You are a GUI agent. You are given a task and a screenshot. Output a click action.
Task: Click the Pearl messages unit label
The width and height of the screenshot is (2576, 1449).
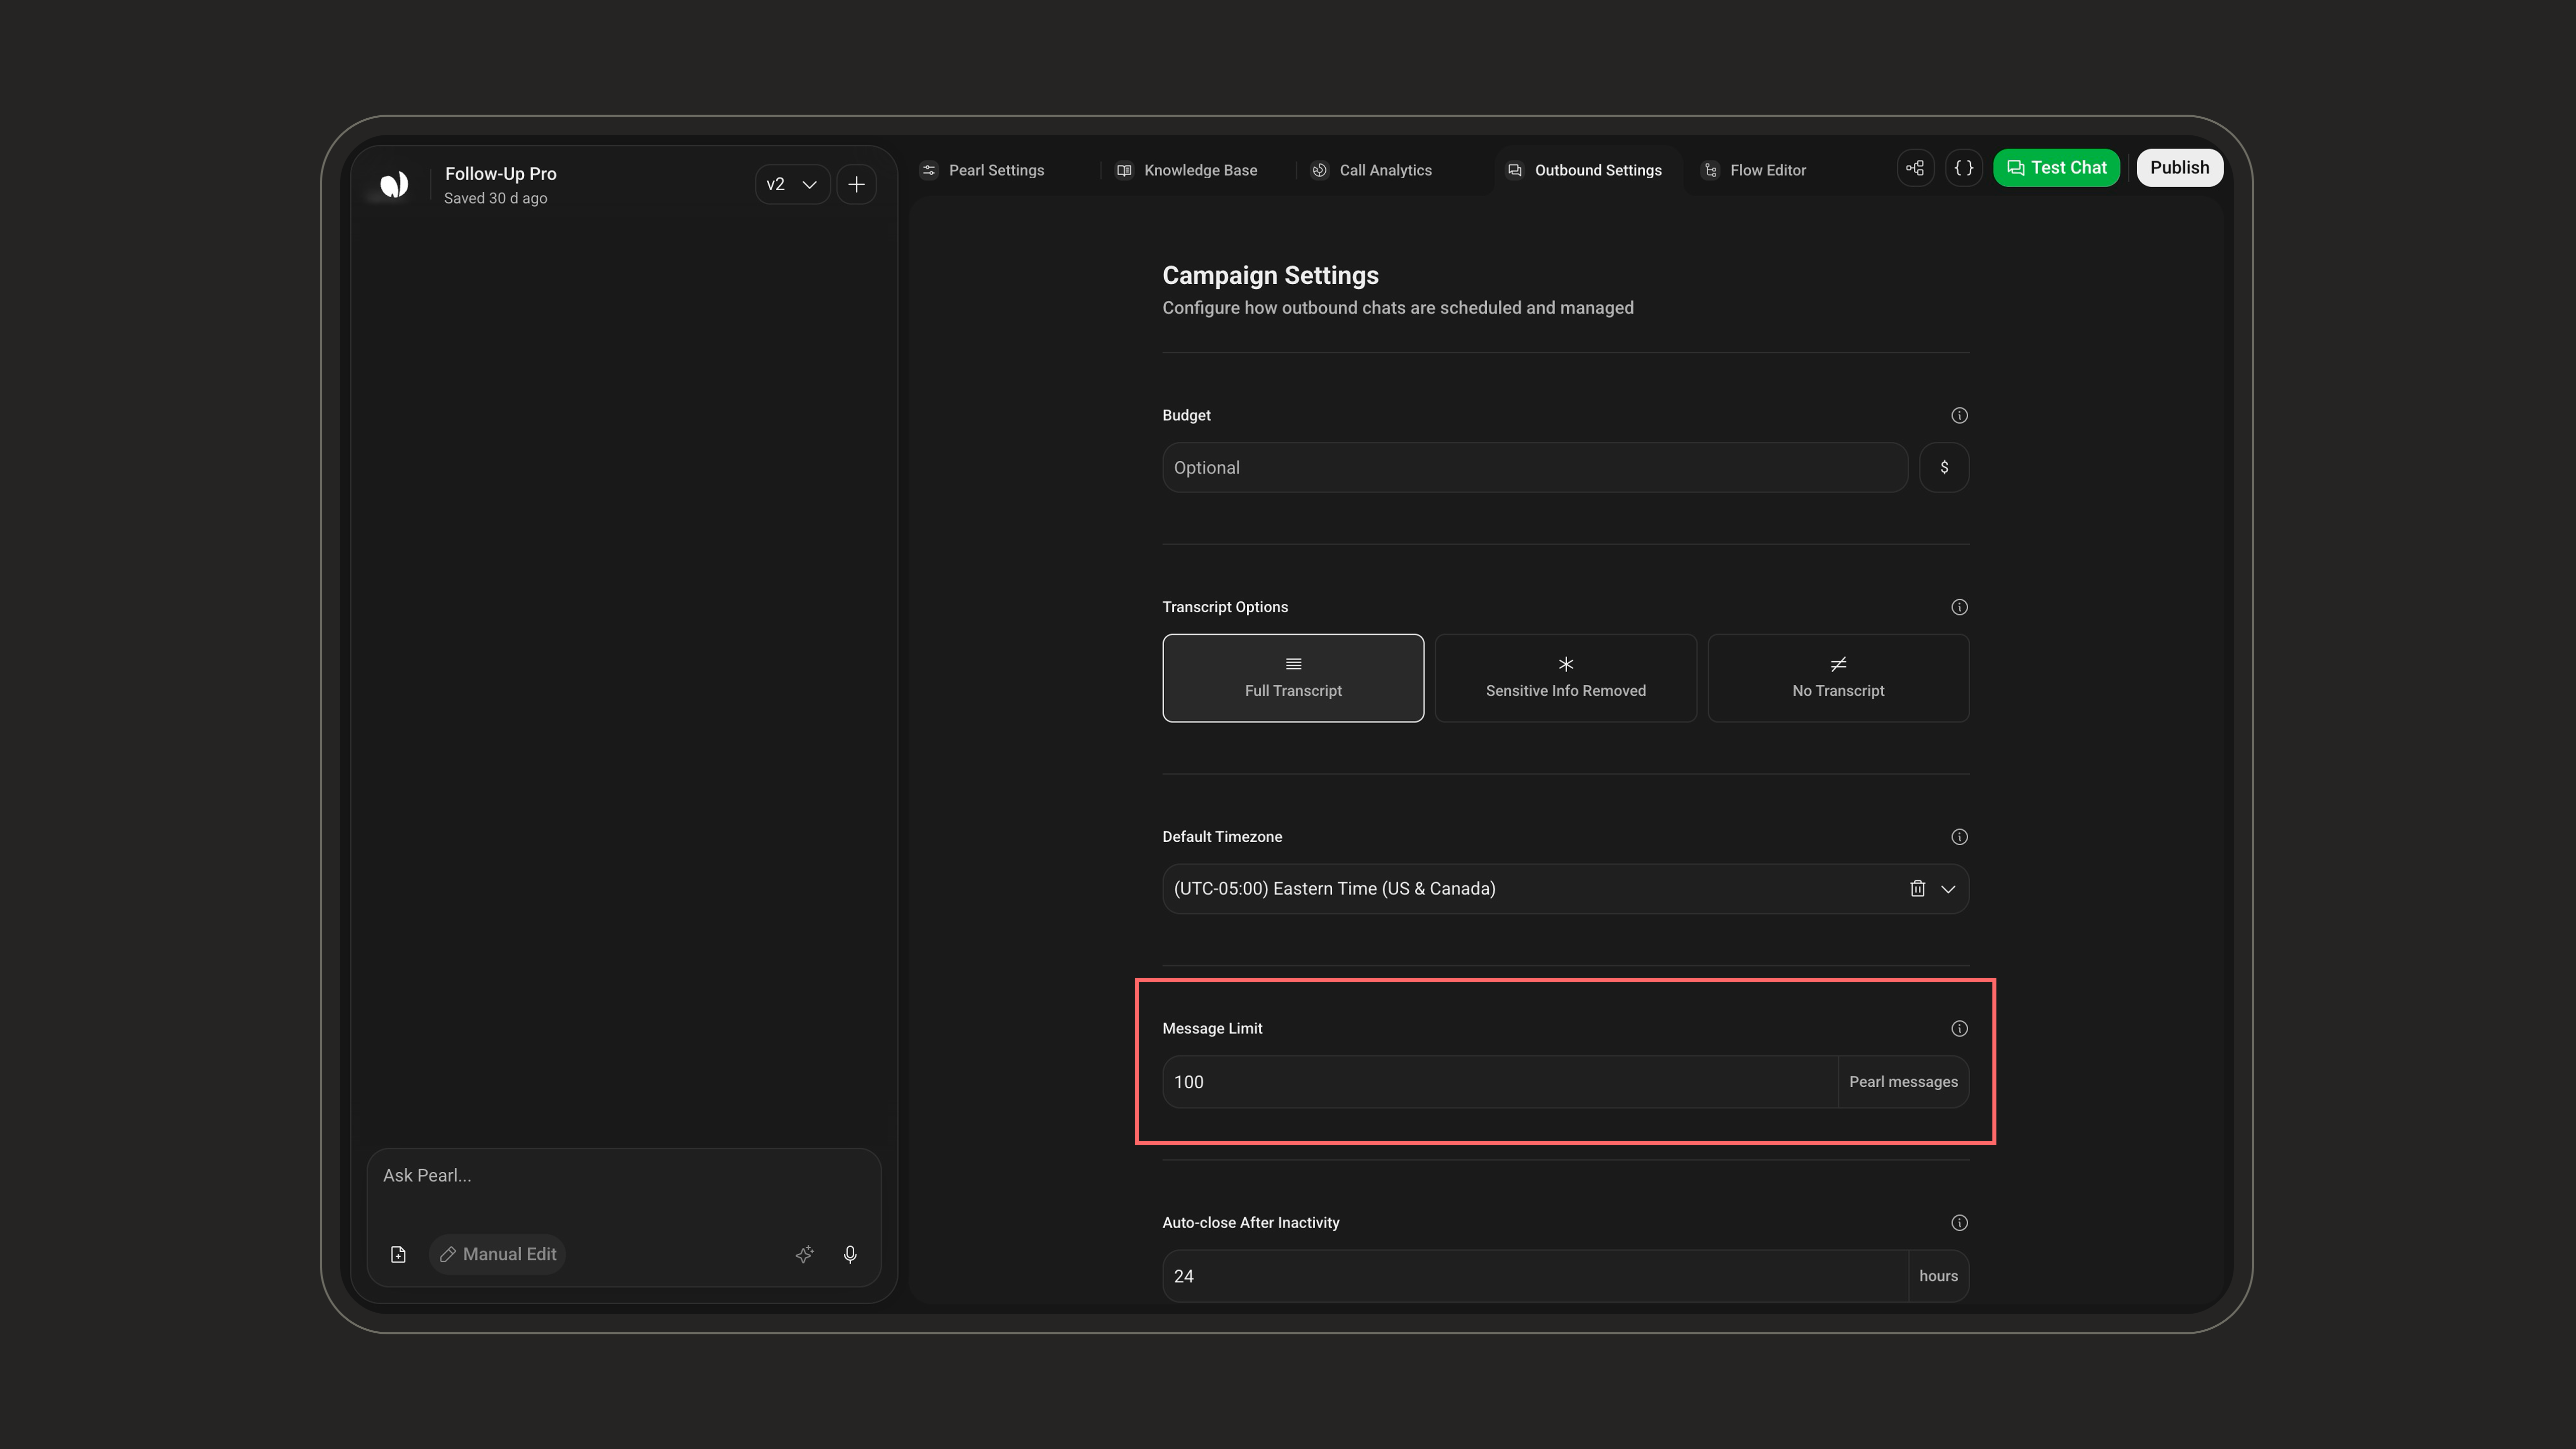[1903, 1082]
